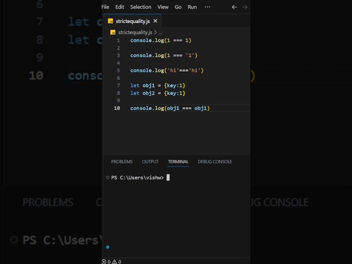Click the JS file icon in the tab
Viewport: 352px width, 264px height.
click(x=110, y=21)
